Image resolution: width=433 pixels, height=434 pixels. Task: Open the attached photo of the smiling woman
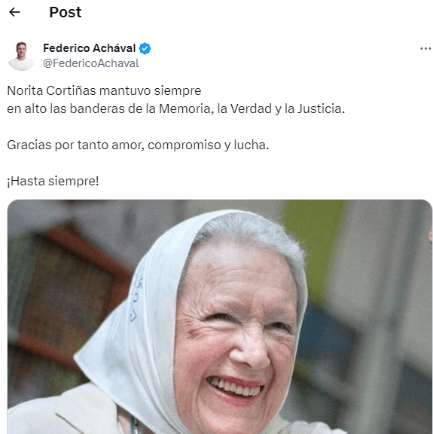tap(220, 316)
